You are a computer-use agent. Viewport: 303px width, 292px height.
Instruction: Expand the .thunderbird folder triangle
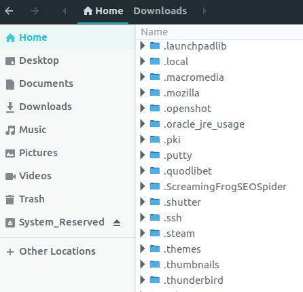[143, 280]
